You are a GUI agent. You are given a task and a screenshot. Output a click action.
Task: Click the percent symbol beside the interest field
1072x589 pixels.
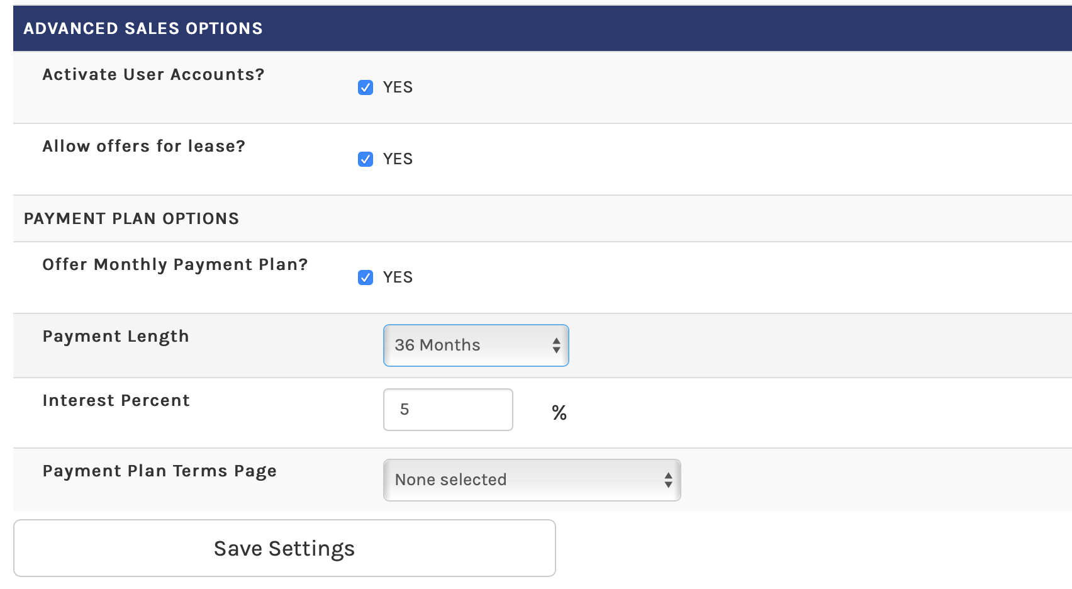pos(559,413)
